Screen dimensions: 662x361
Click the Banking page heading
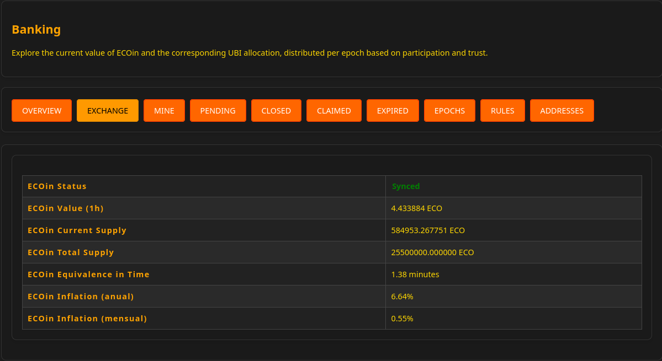pos(36,30)
